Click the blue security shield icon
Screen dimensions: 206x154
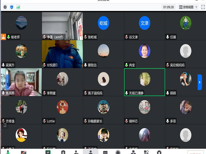coord(12,7)
